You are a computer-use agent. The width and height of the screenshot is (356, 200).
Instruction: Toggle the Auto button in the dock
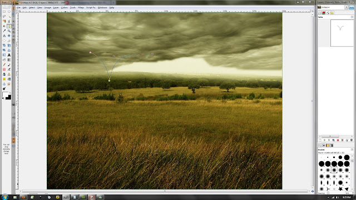[352, 7]
